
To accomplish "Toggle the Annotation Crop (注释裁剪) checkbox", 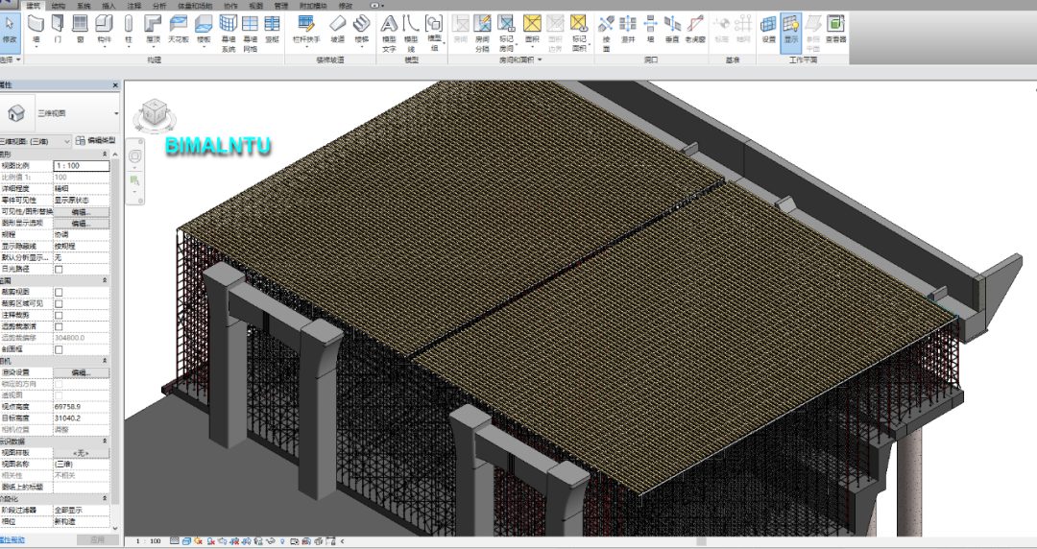I will tap(59, 315).
